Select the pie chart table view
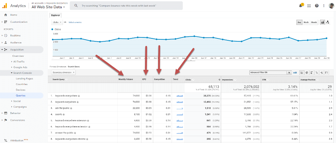Image resolution: width=336 pixels, height=143 pixels. pyautogui.click(x=306, y=72)
